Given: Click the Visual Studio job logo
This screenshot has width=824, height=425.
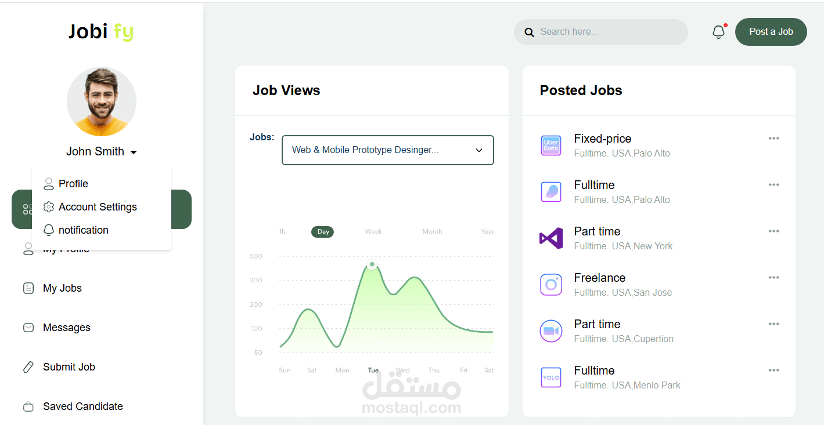Looking at the screenshot, I should [550, 238].
